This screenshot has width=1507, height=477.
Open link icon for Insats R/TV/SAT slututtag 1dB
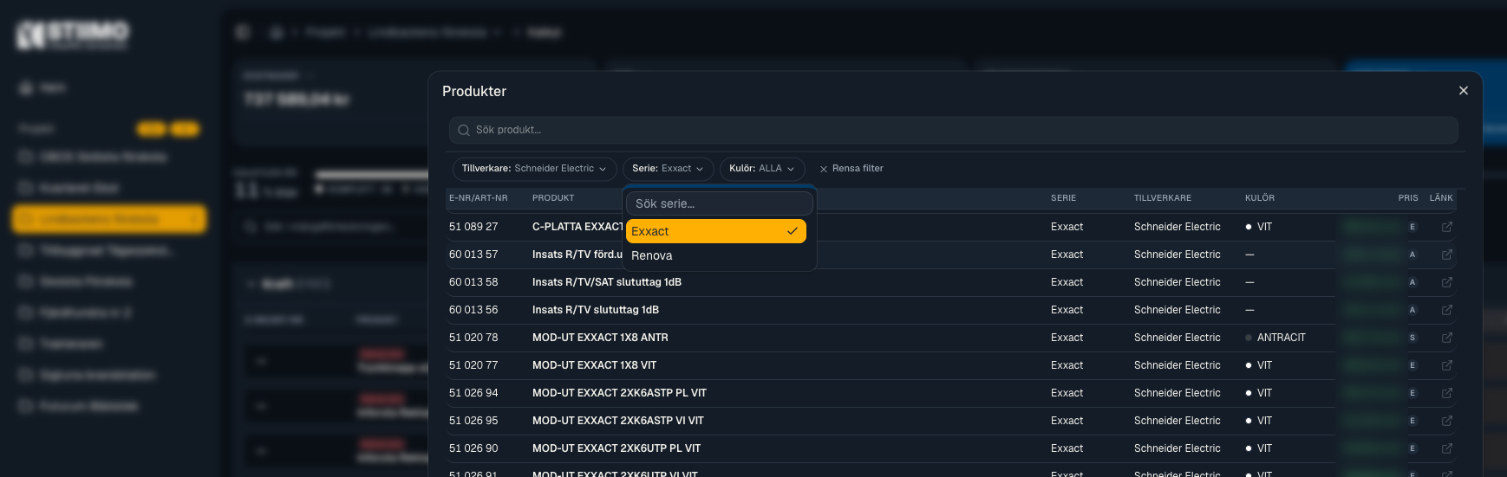(1446, 282)
